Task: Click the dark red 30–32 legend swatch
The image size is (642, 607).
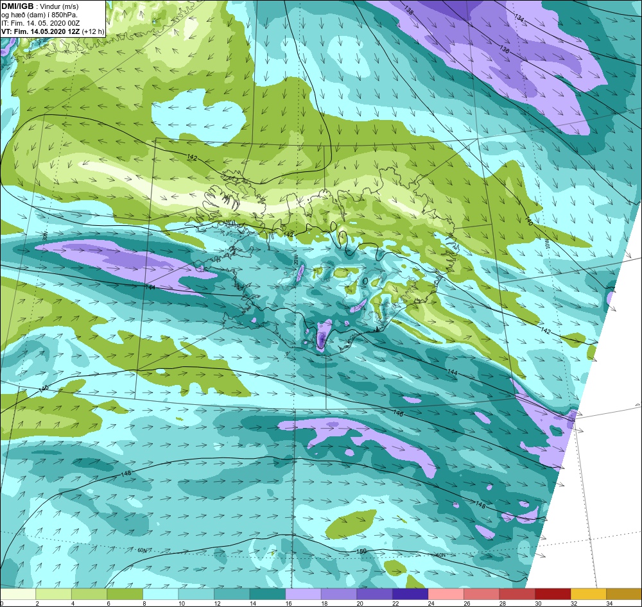Action: point(552,594)
